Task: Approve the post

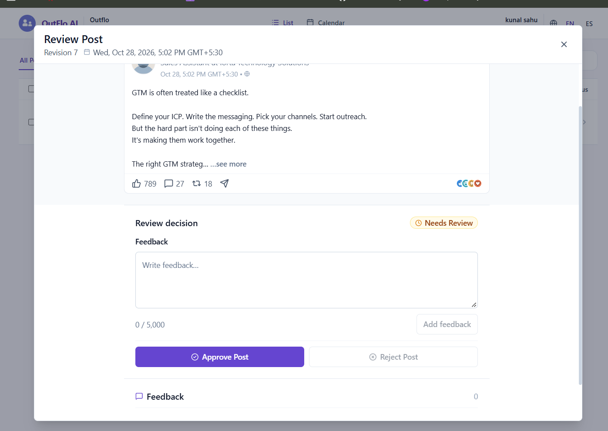Action: [220, 357]
